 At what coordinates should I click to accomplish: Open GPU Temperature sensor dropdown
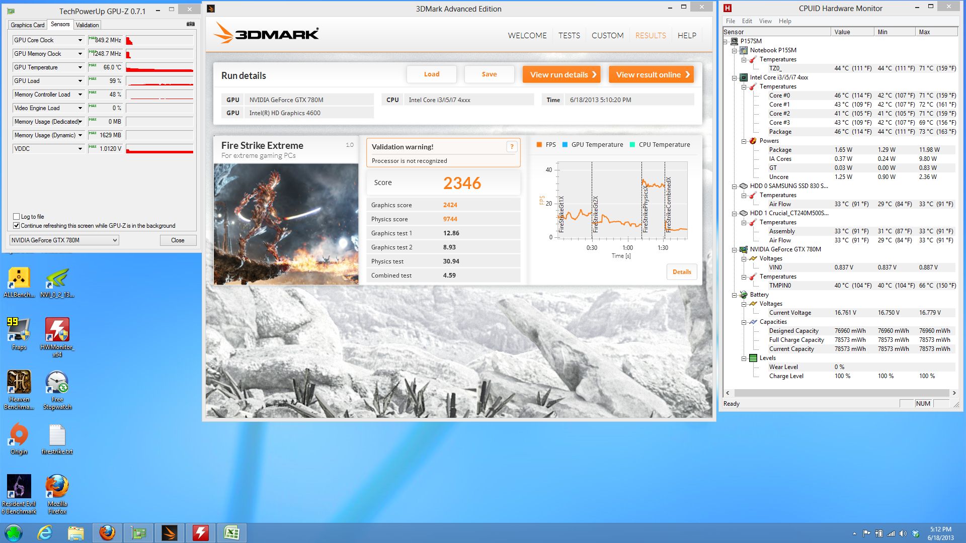(x=80, y=67)
